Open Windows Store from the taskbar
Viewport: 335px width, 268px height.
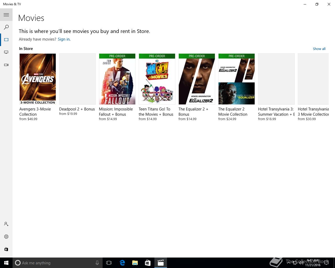click(148, 263)
